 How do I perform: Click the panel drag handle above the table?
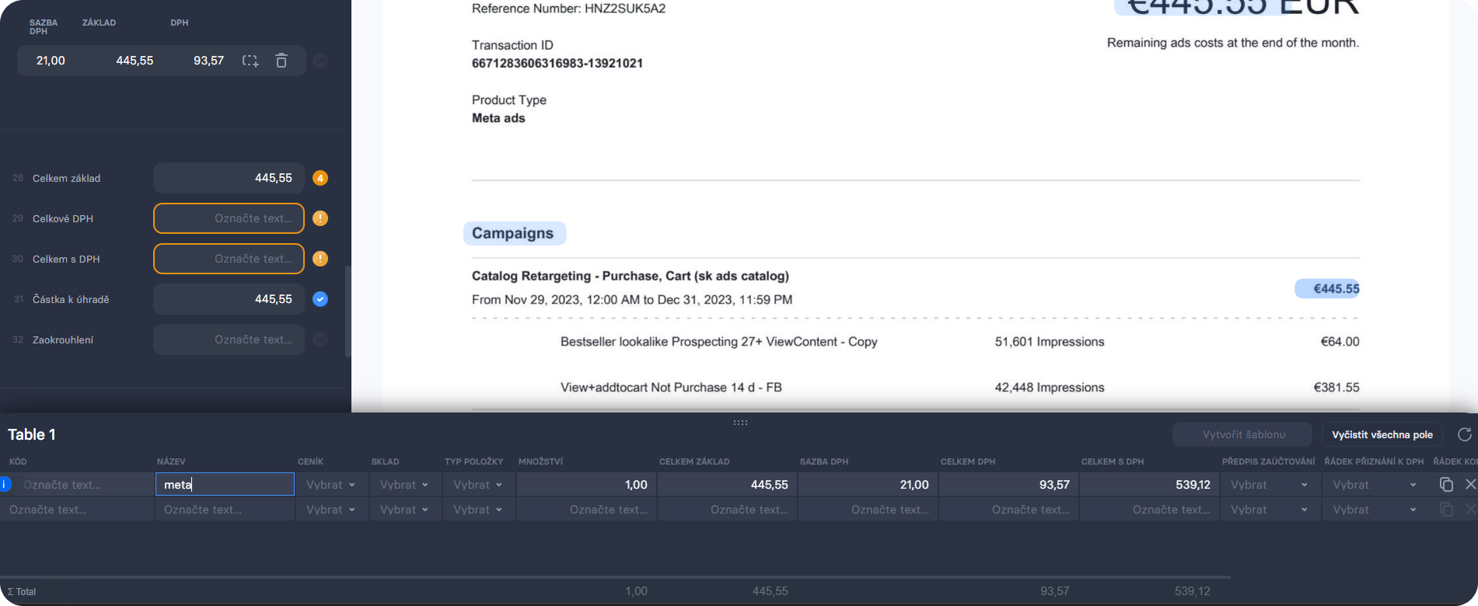(x=740, y=423)
